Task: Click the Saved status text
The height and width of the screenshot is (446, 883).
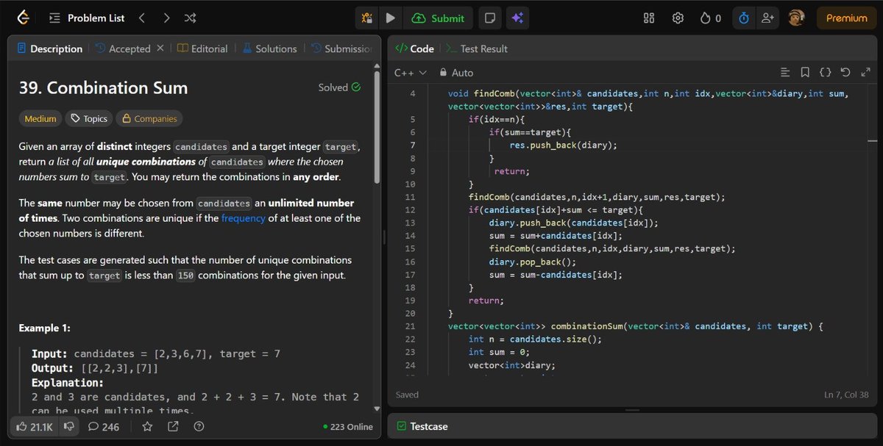Action: pos(407,395)
